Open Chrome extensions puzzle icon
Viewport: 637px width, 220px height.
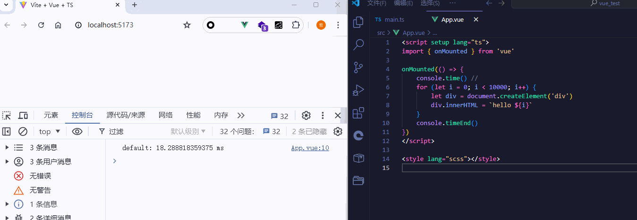pyautogui.click(x=296, y=25)
